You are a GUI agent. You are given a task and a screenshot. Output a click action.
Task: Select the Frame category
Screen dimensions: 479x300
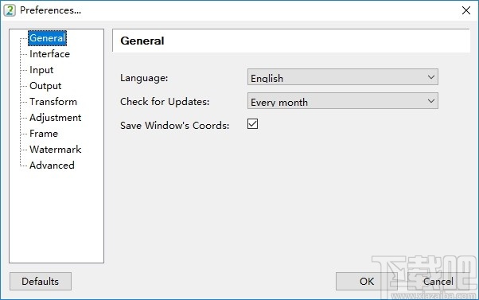click(44, 134)
